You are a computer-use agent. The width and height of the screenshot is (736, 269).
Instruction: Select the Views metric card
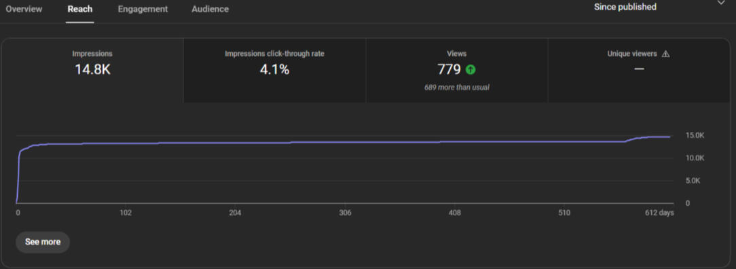point(457,71)
